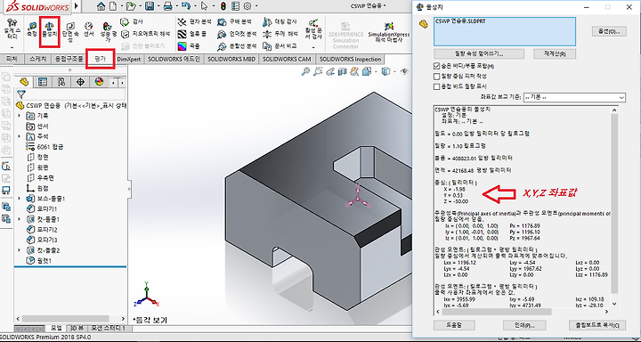The height and width of the screenshot is (342, 641).
Task: Click the 질량 속성 덮어쓰기... button
Action: [479, 54]
